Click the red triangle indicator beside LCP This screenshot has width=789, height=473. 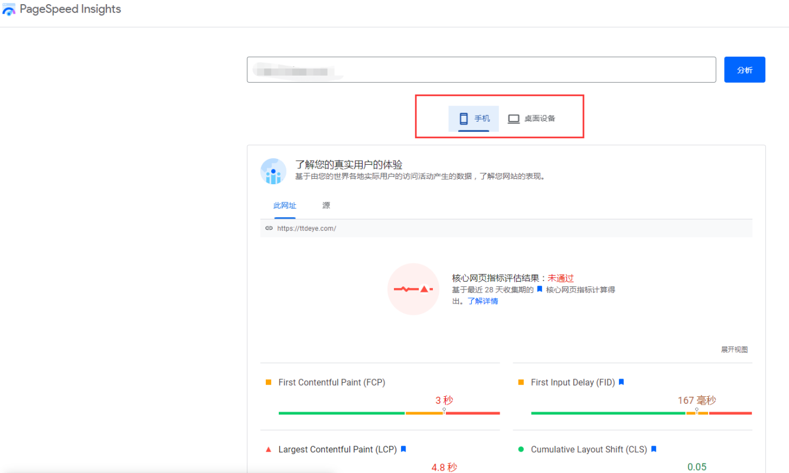pos(269,449)
